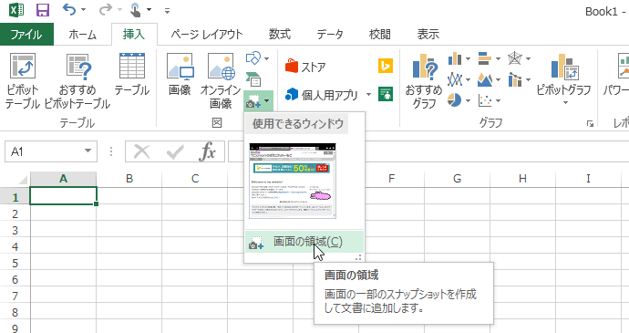Insert a テーブル
Screen dimensions: 629x333
131,75
